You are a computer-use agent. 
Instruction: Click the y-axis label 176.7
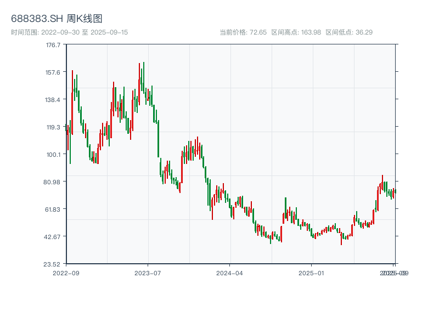click(x=53, y=45)
